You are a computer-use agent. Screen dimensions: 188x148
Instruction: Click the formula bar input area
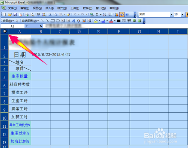click(x=115, y=26)
